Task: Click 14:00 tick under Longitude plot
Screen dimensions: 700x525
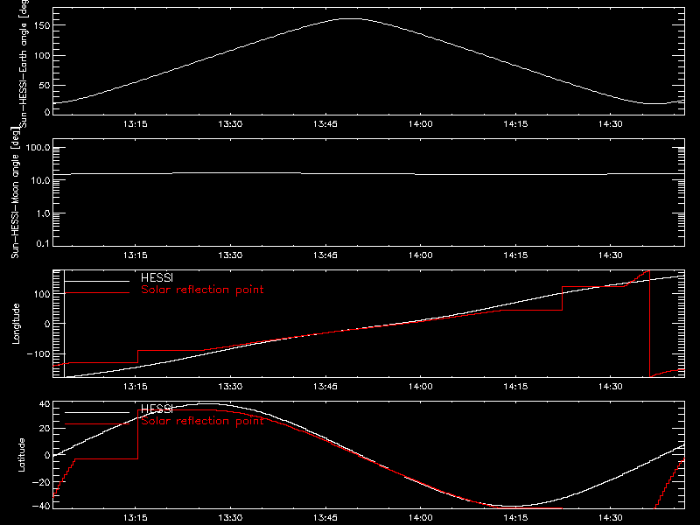Action: tap(421, 387)
